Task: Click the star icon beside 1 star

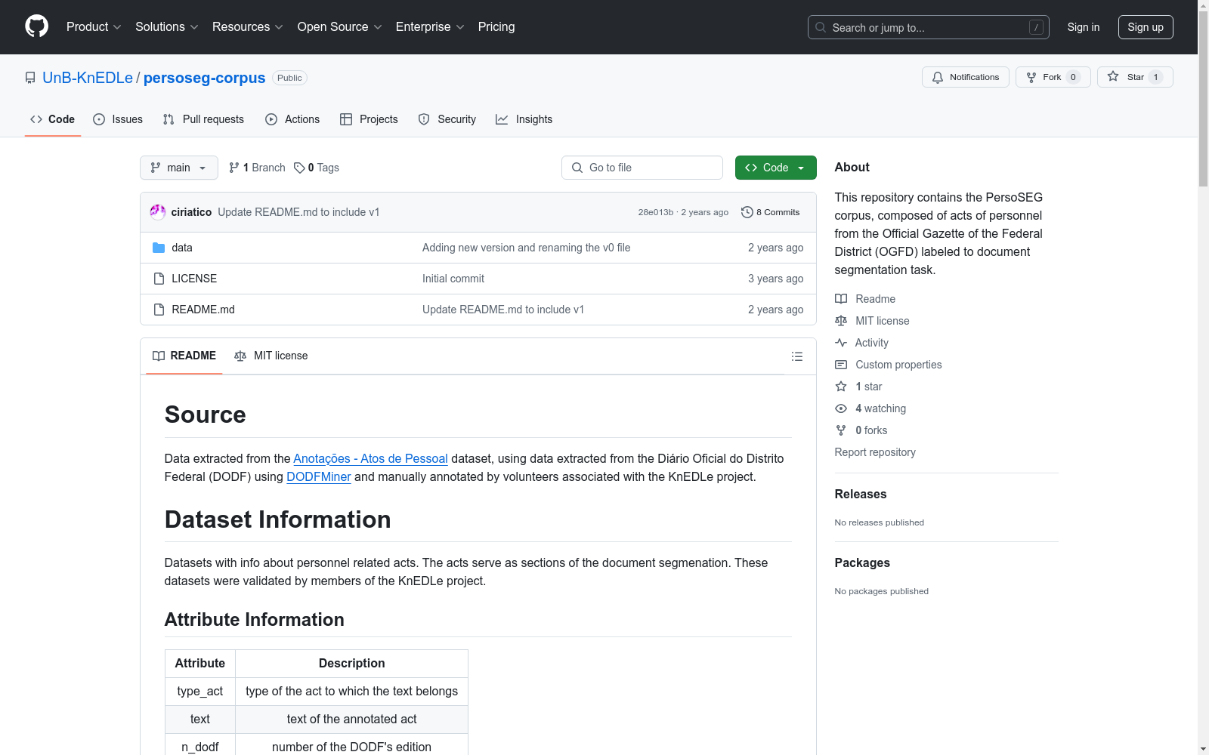Action: pos(841,387)
